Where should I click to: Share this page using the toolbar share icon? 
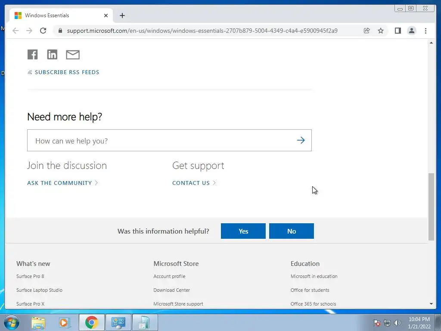point(367,31)
